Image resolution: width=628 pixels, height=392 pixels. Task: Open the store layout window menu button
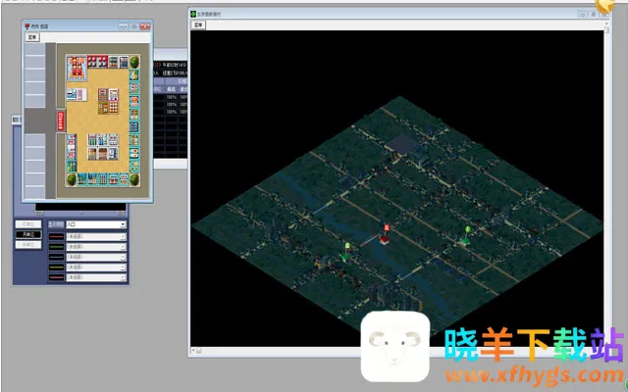[32, 36]
